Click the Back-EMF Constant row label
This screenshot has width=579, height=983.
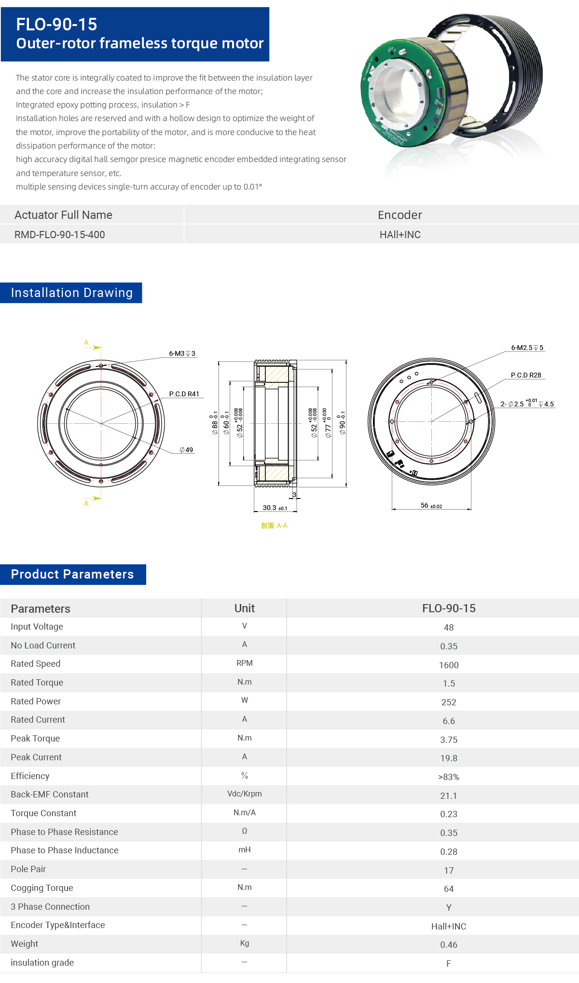(x=50, y=794)
